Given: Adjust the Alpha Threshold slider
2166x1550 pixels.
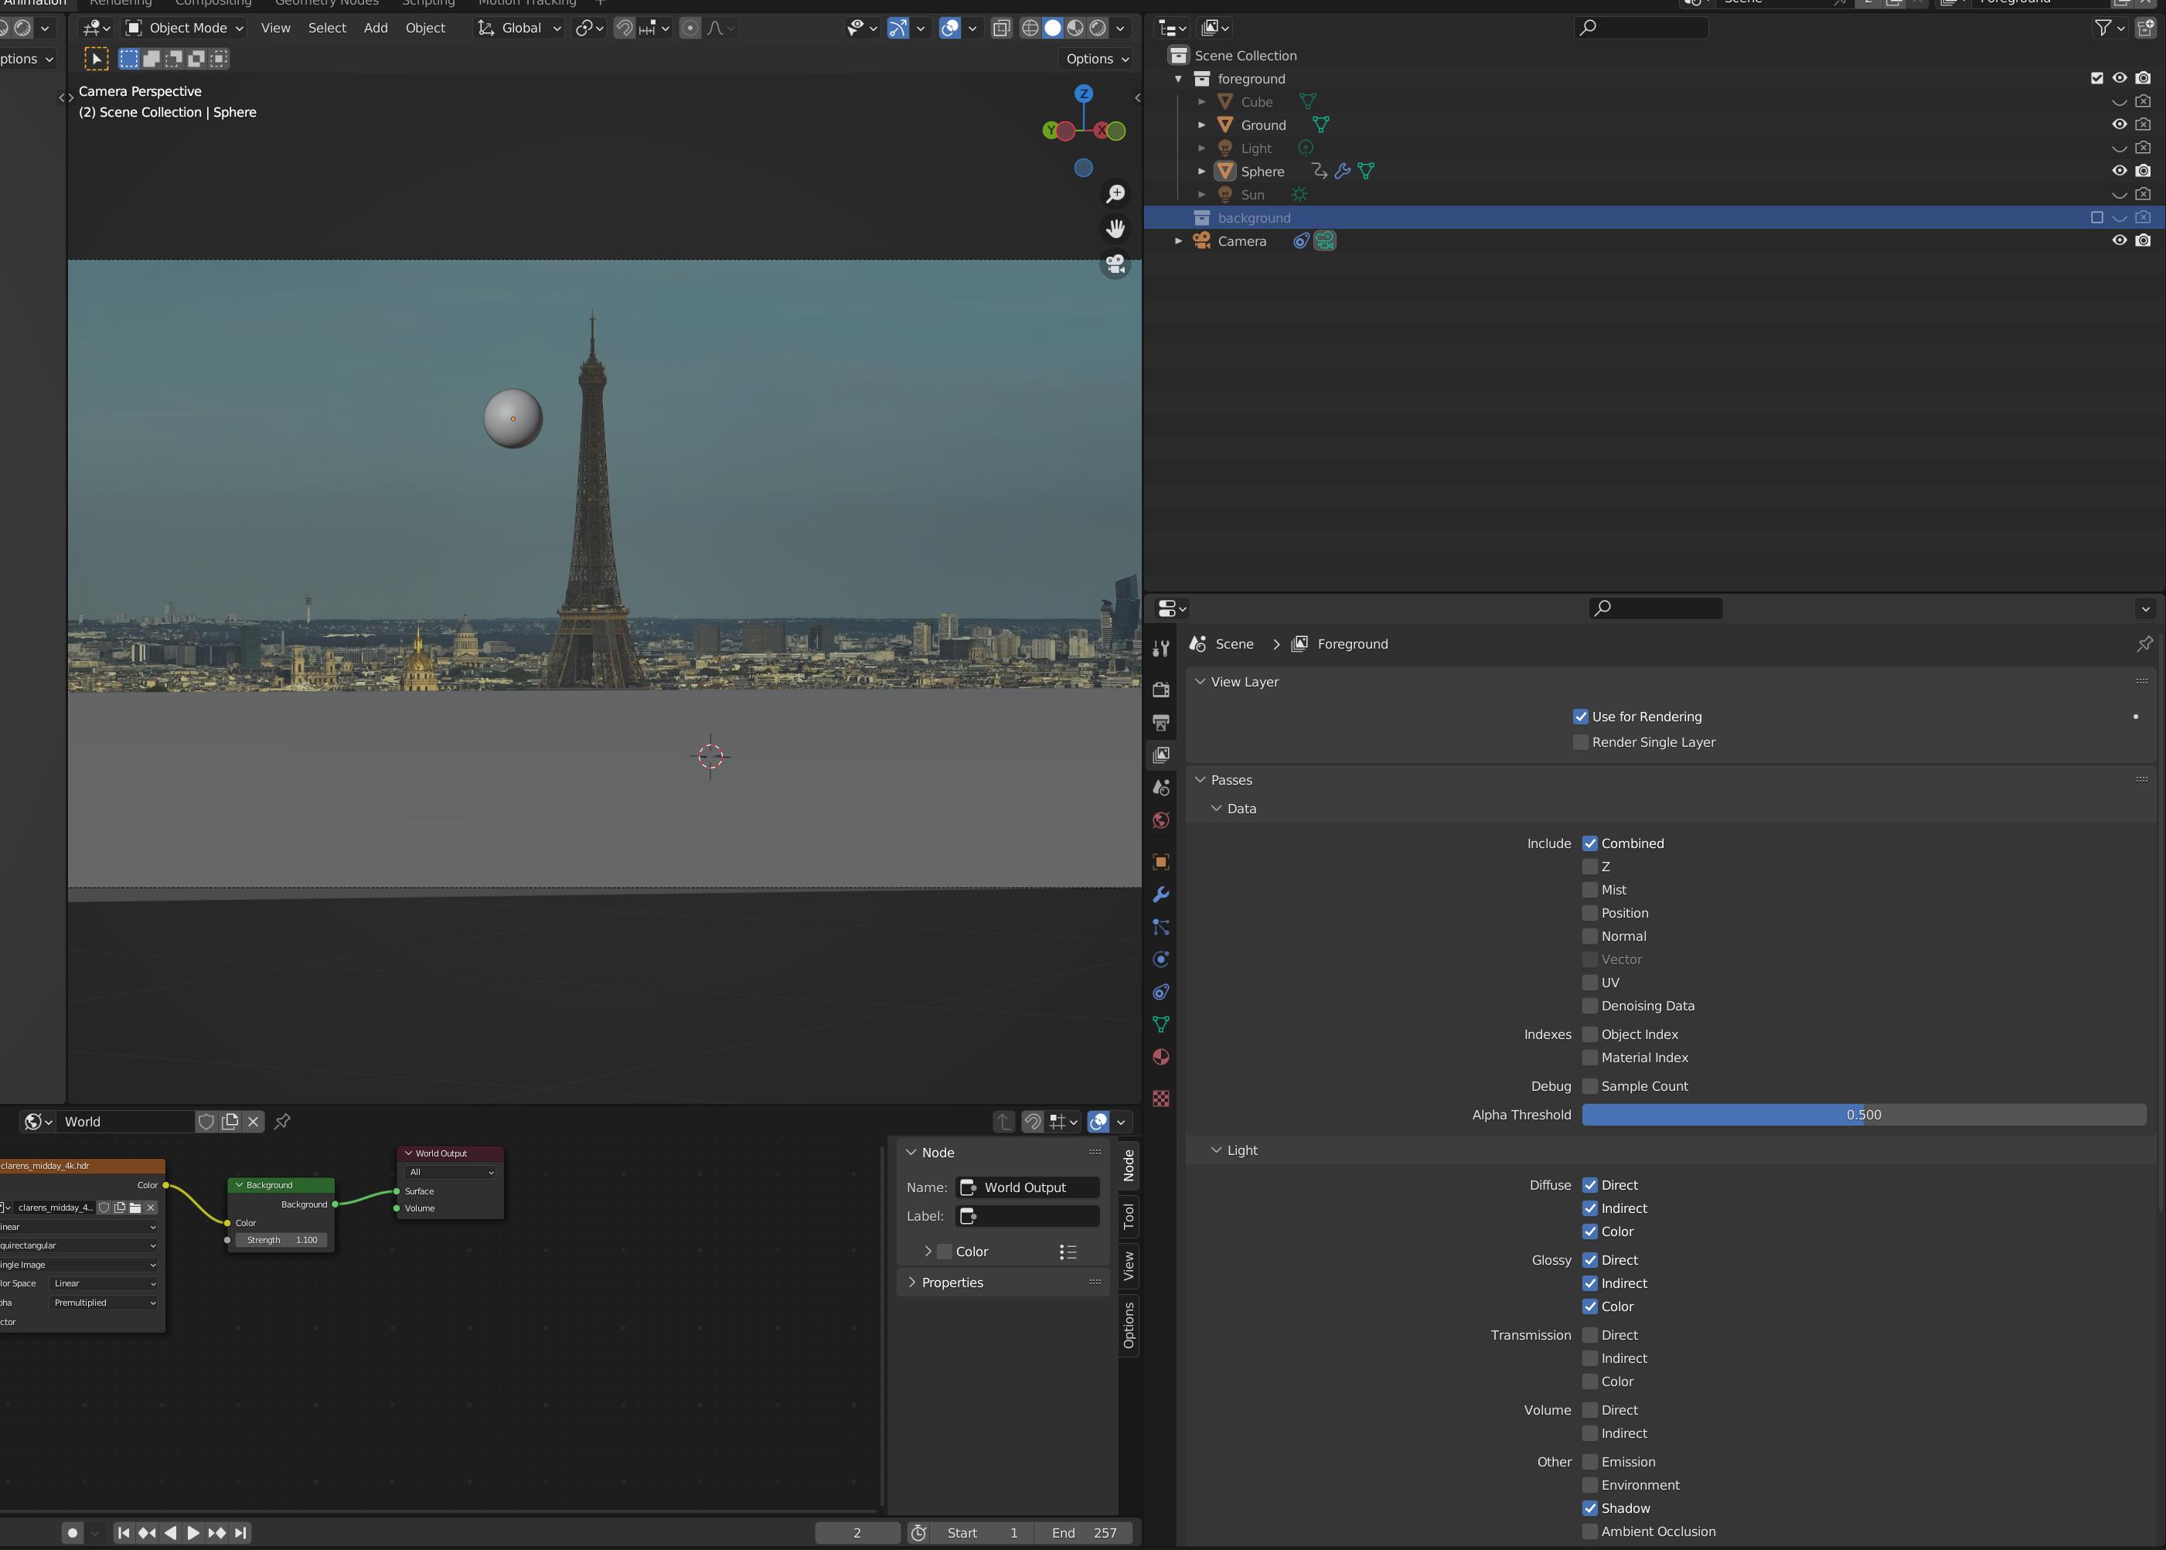Looking at the screenshot, I should coord(1864,1115).
